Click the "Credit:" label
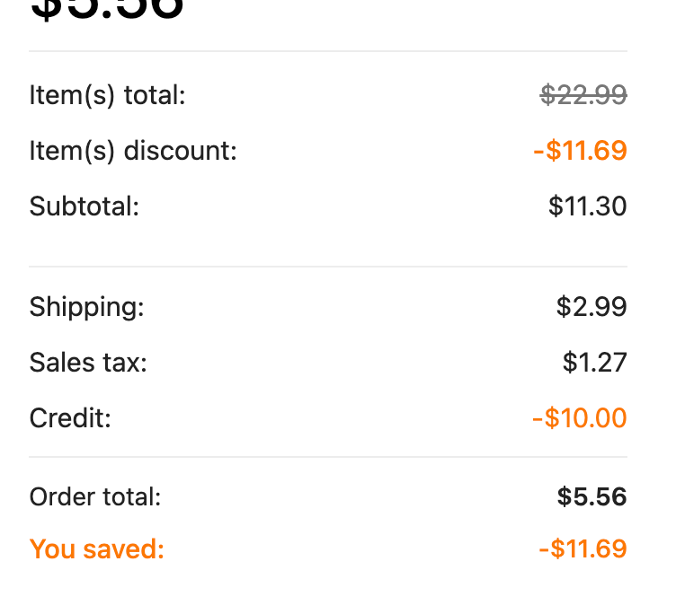This screenshot has height=614, width=676. 70,418
